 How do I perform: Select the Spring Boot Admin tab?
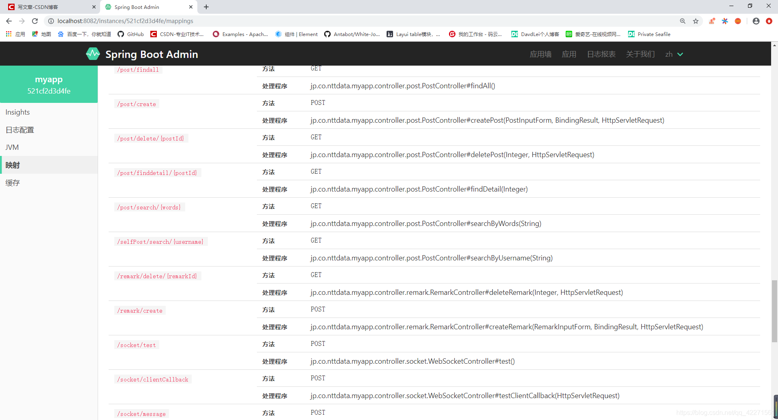(x=138, y=7)
